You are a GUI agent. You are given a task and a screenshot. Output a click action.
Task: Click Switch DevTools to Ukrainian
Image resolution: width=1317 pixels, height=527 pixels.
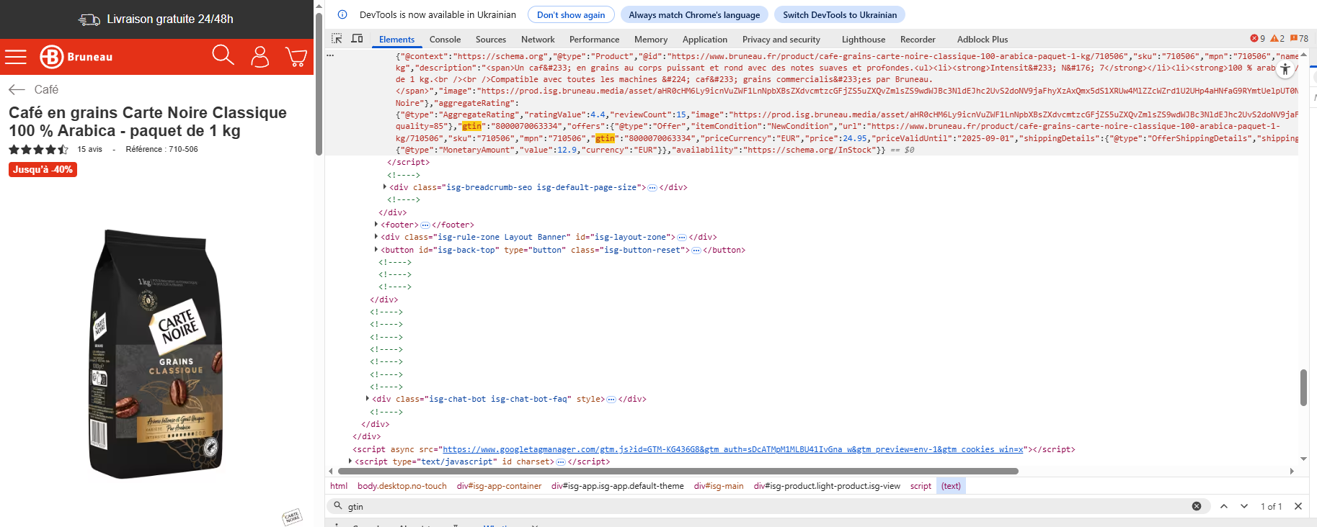(x=840, y=14)
